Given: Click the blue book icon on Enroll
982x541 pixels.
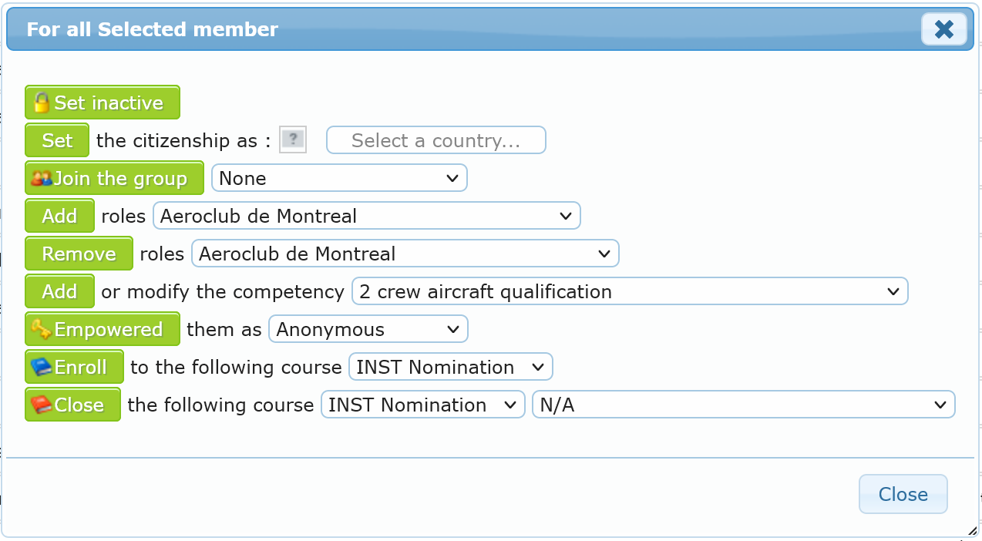Looking at the screenshot, I should [x=41, y=368].
